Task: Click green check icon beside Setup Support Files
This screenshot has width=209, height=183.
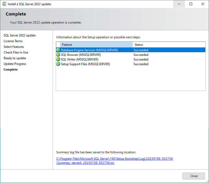Action: pos(58,64)
